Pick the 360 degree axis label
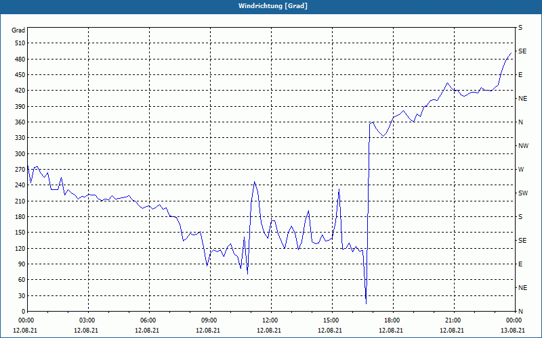 coord(20,122)
